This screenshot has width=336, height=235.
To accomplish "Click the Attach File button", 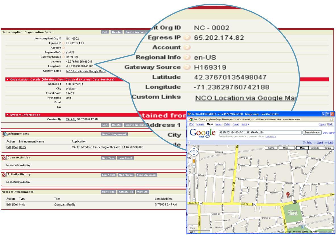I will (126, 192).
